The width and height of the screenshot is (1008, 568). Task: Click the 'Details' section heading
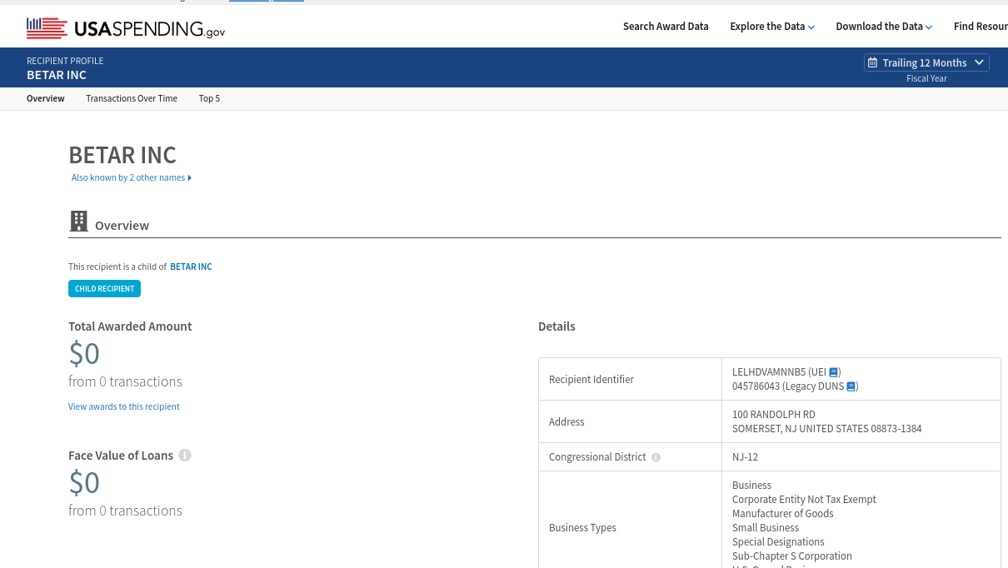[556, 326]
